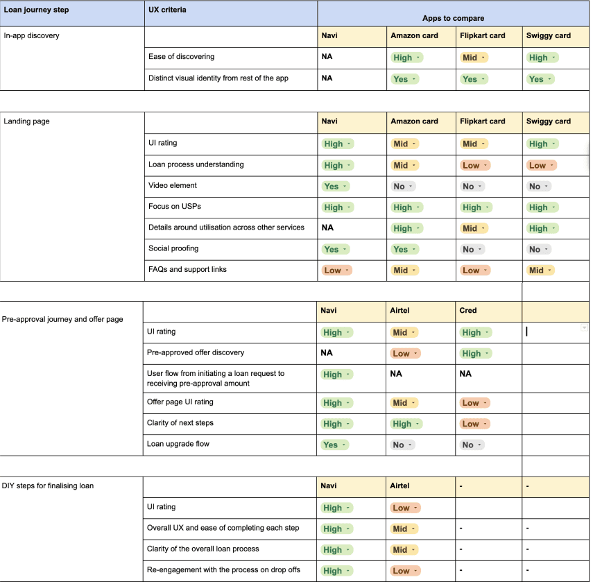Open Swiggy card FAQs and support links dropdown

point(540,270)
